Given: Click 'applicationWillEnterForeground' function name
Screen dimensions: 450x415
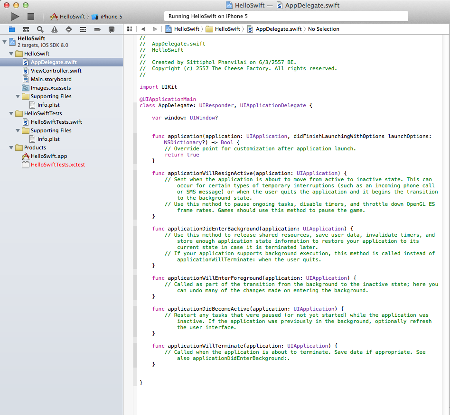Looking at the screenshot, I should [215, 278].
